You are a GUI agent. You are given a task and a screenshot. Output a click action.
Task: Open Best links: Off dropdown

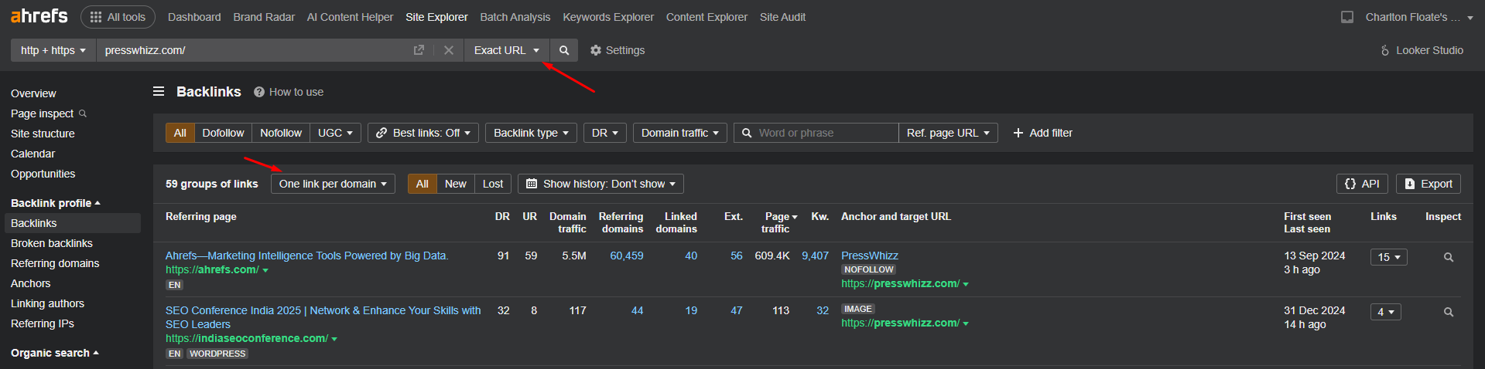point(423,133)
